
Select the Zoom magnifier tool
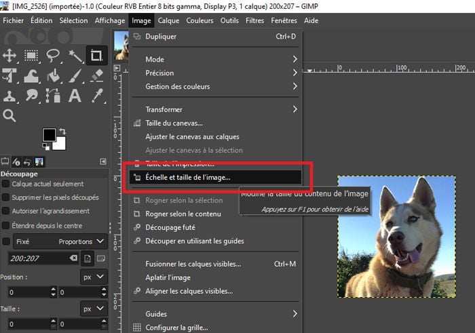pyautogui.click(x=9, y=116)
